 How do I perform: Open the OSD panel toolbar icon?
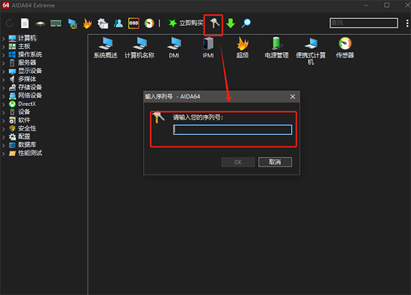pyautogui.click(x=134, y=23)
